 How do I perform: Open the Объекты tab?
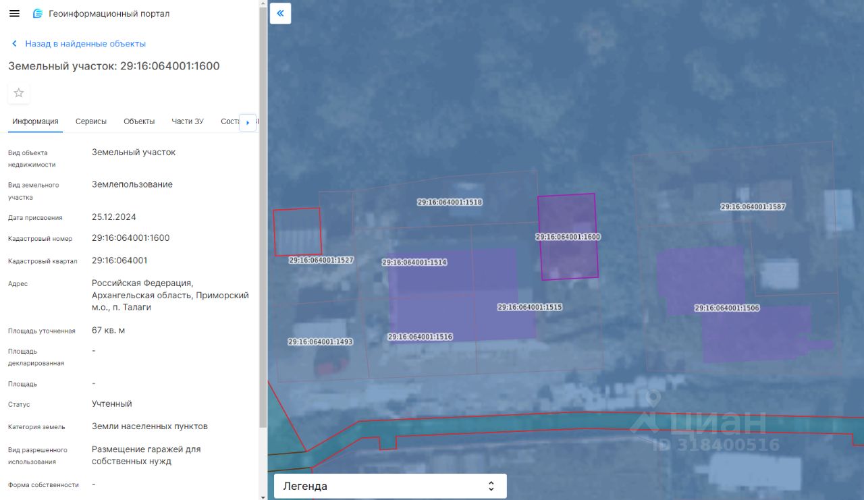click(x=139, y=121)
